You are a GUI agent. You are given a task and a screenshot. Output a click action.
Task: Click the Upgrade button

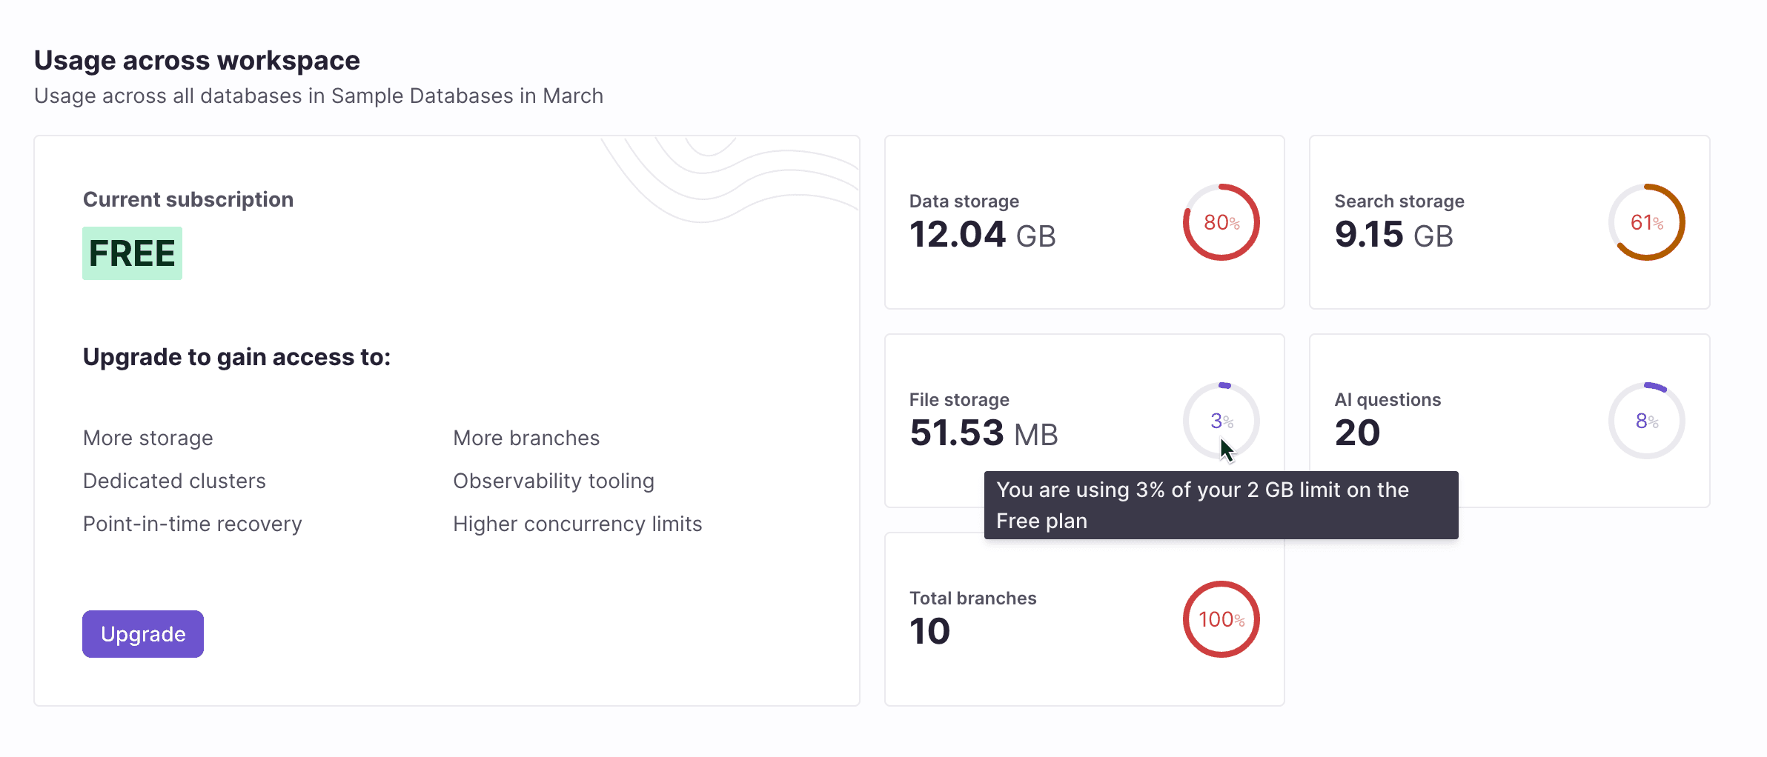click(142, 633)
